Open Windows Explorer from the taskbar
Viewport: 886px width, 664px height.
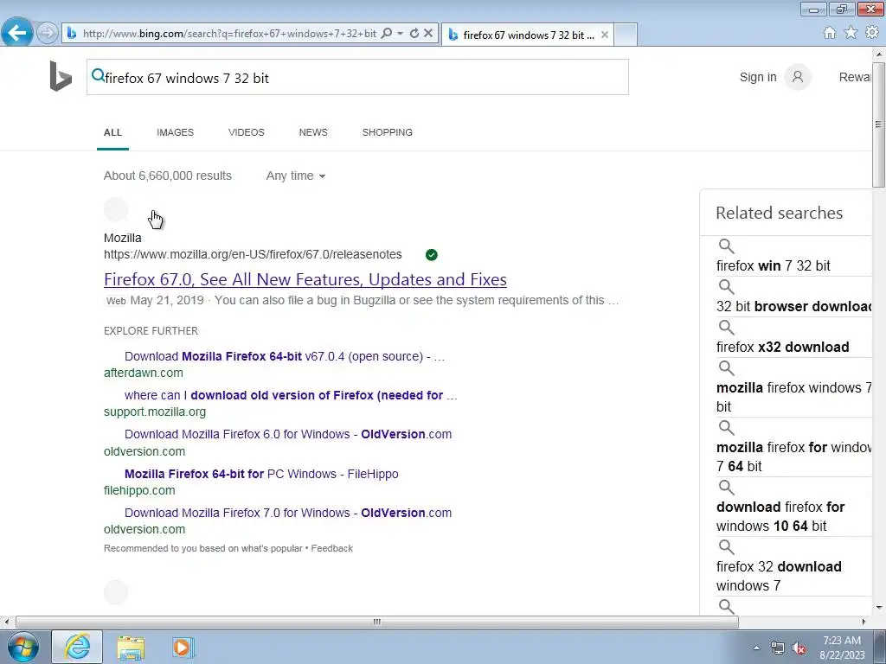(131, 647)
